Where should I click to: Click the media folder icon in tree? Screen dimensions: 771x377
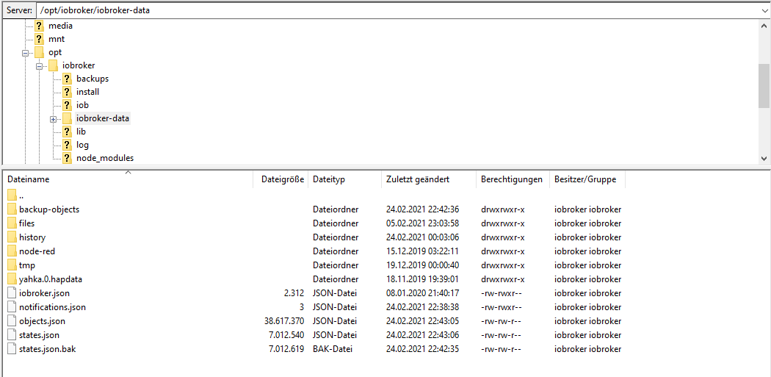coord(40,26)
